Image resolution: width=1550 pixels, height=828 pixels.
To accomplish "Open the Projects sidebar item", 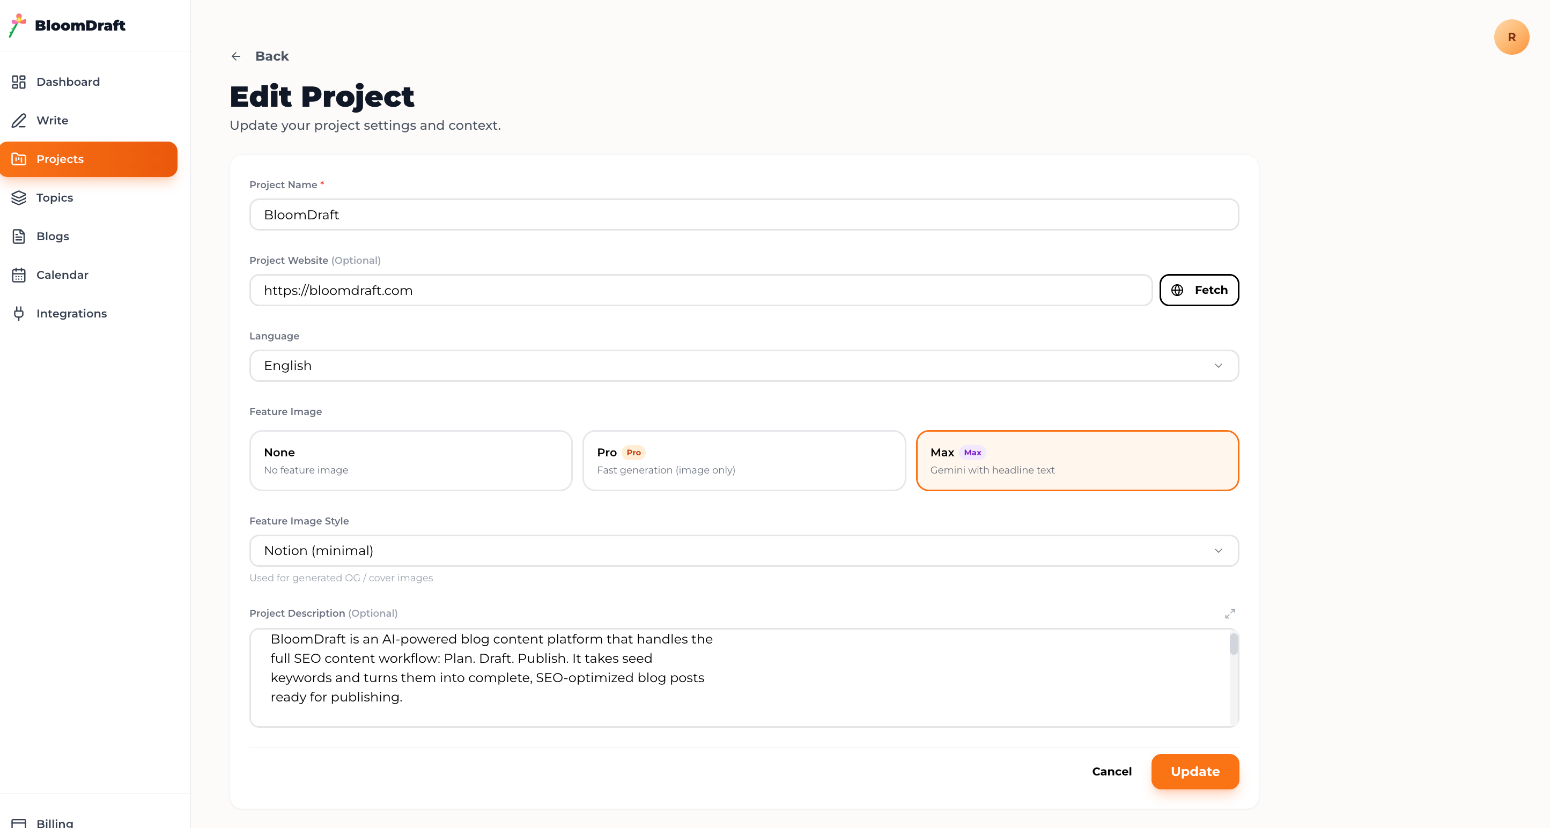I will click(89, 159).
